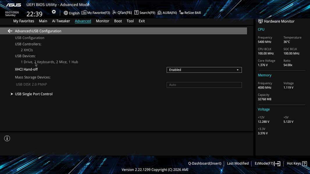This screenshot has width=310, height=174.
Task: Open the My Favorites tab
Action: [x=24, y=21]
